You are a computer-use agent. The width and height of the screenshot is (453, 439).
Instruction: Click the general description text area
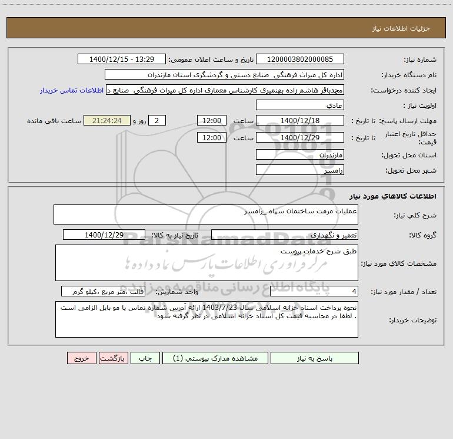point(206,214)
